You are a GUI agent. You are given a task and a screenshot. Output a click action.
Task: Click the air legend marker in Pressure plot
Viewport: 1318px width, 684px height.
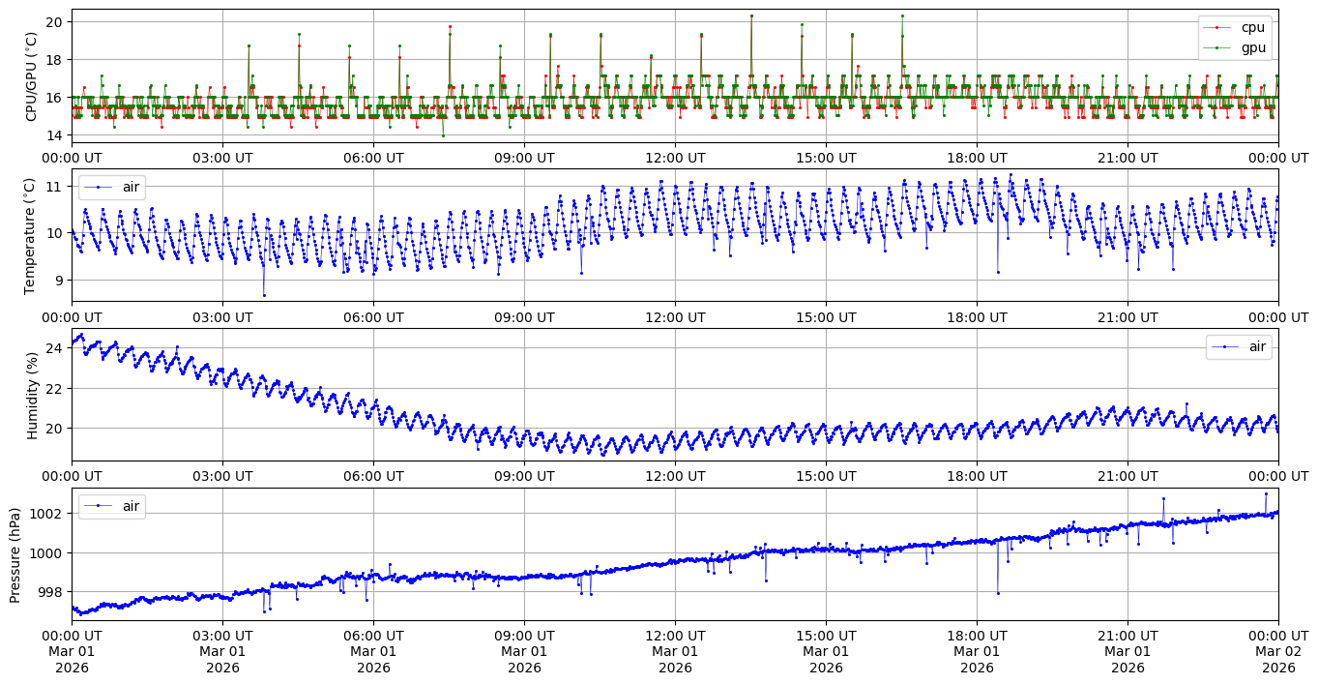coord(100,505)
